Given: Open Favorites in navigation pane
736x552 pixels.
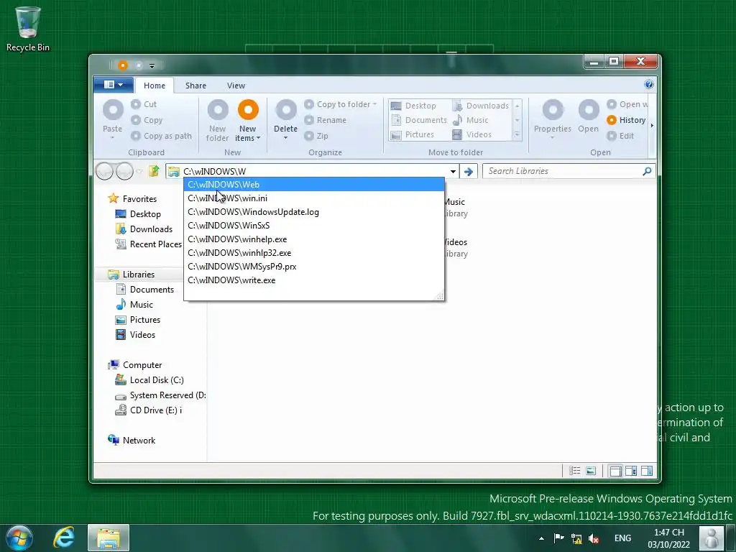Looking at the screenshot, I should tap(132, 198).
